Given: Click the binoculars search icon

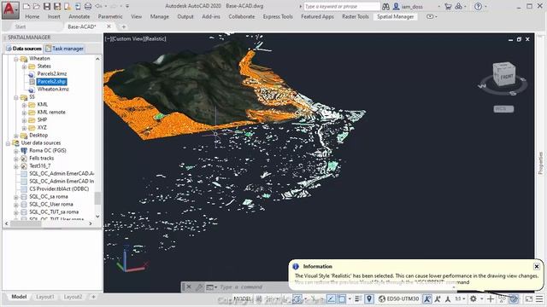Looking at the screenshot, I should (x=385, y=6).
